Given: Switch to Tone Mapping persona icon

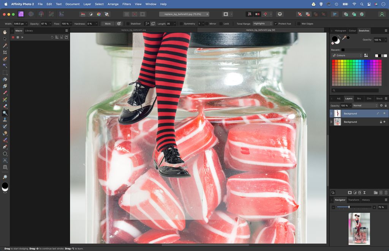Looking at the screenshot, I should pyautogui.click(x=51, y=14).
